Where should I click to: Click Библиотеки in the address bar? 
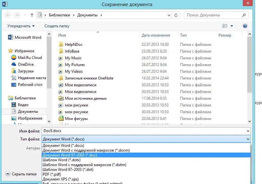(59, 15)
